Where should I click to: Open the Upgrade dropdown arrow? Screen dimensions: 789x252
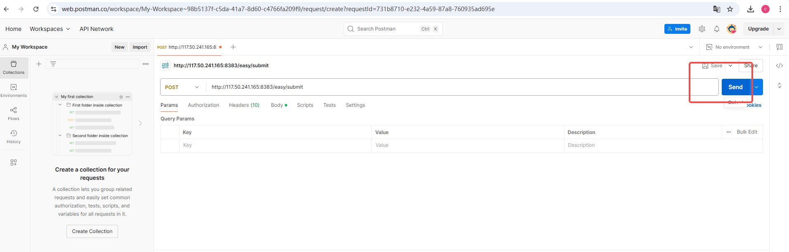(x=779, y=29)
